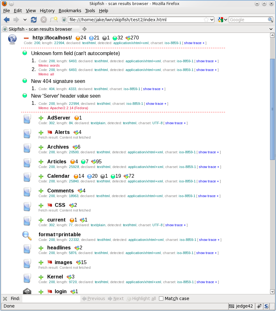Viewport: 276px width, 311px height.
Task: Reload the page with the refresh icon
Action: tap(33, 20)
